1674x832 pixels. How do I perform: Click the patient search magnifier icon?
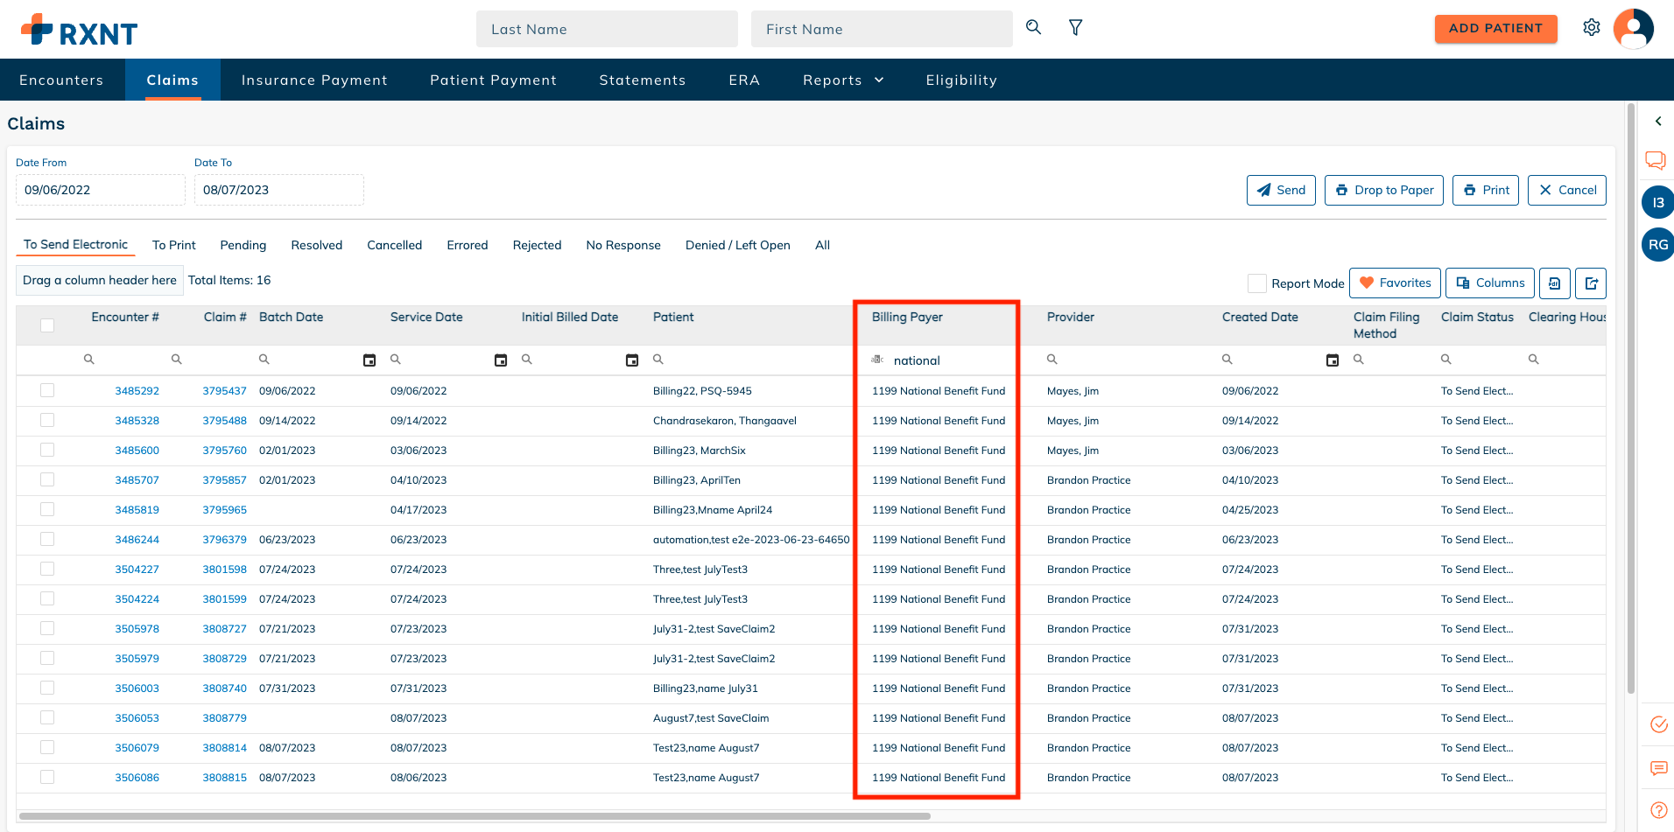tap(1033, 27)
